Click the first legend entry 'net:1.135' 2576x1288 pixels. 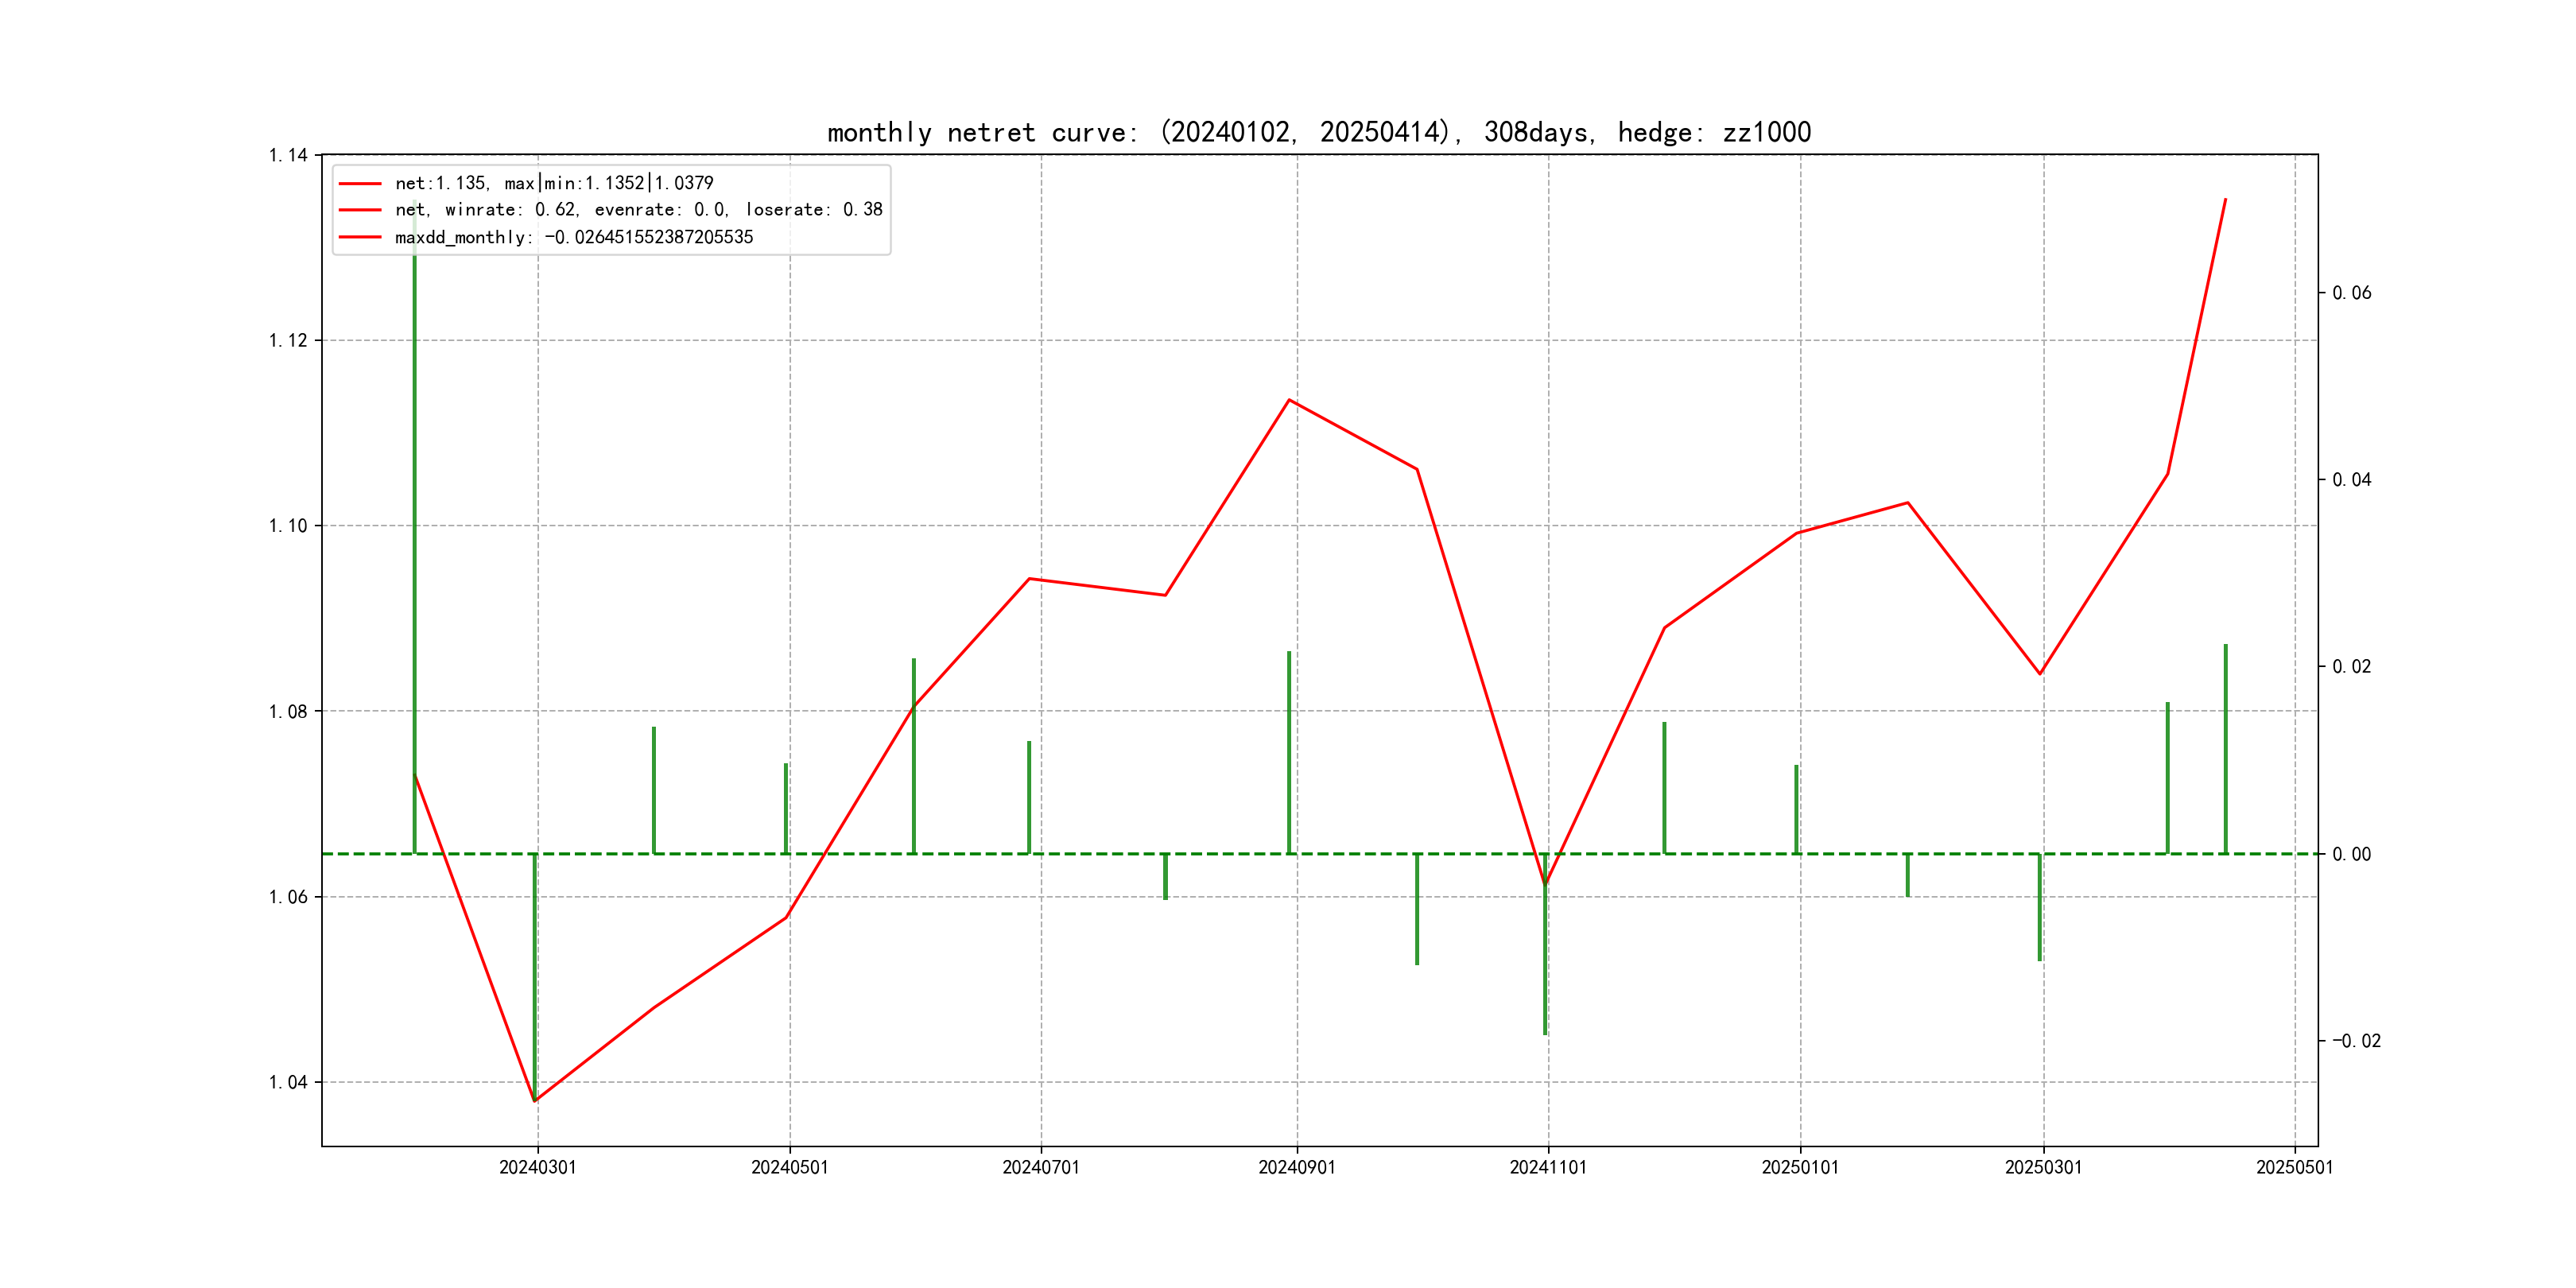click(x=553, y=183)
